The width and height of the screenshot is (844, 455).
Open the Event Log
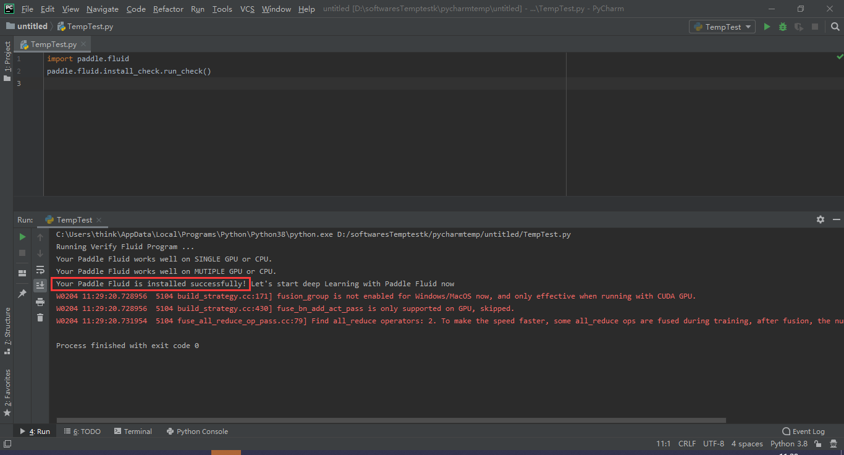pos(803,432)
